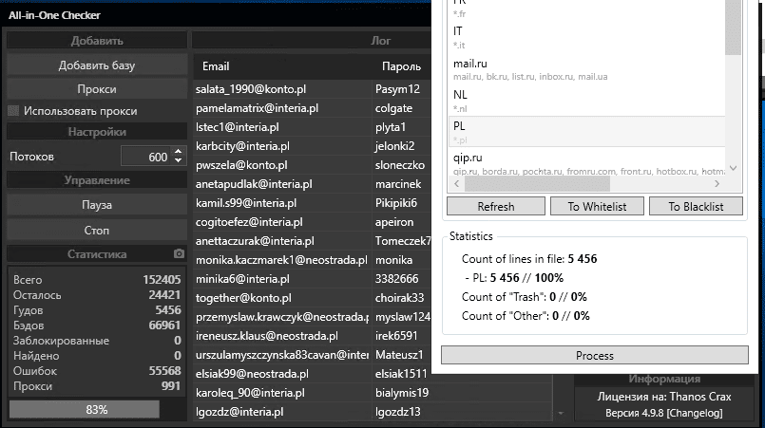The width and height of the screenshot is (765, 428).
Task: Click the horizontal scrollbar right arrow
Action: click(717, 184)
